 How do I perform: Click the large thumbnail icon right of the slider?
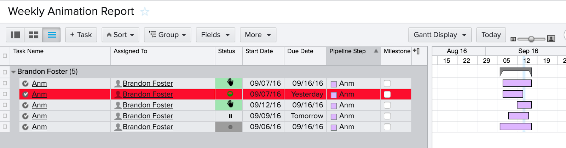[551, 39]
